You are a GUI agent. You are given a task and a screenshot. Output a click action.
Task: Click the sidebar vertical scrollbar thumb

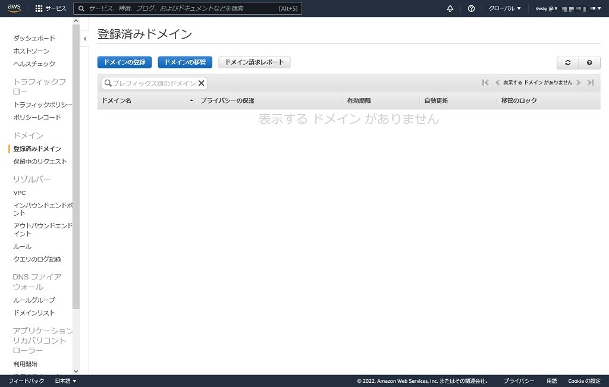(x=76, y=166)
